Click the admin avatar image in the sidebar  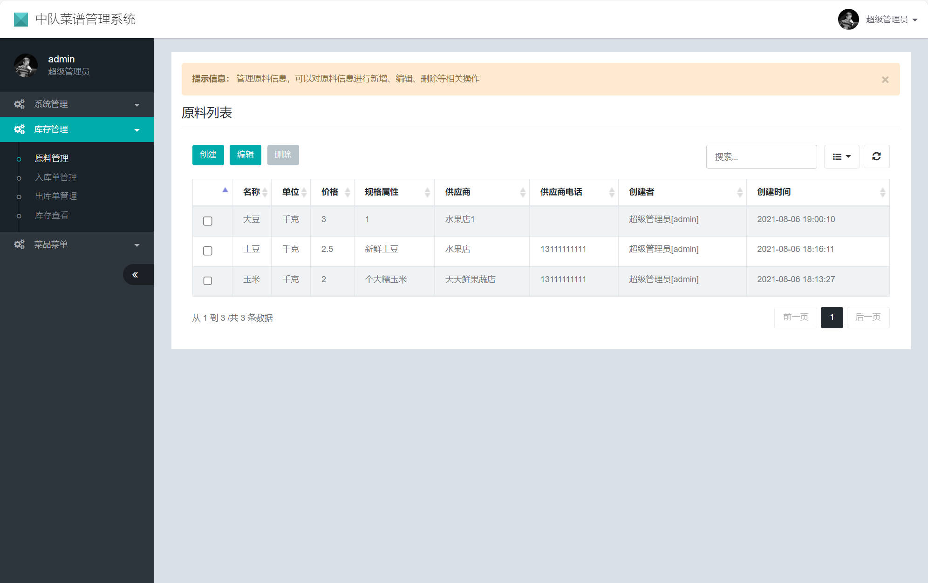[x=26, y=65]
